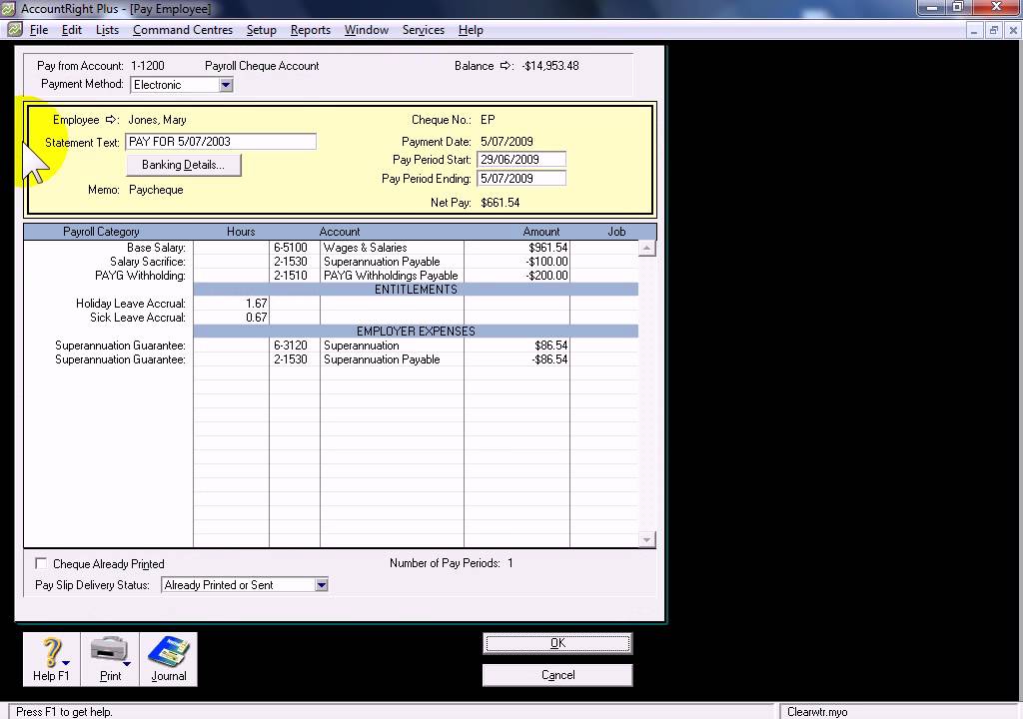Open the Edit menu
The image size is (1023, 719).
(71, 30)
